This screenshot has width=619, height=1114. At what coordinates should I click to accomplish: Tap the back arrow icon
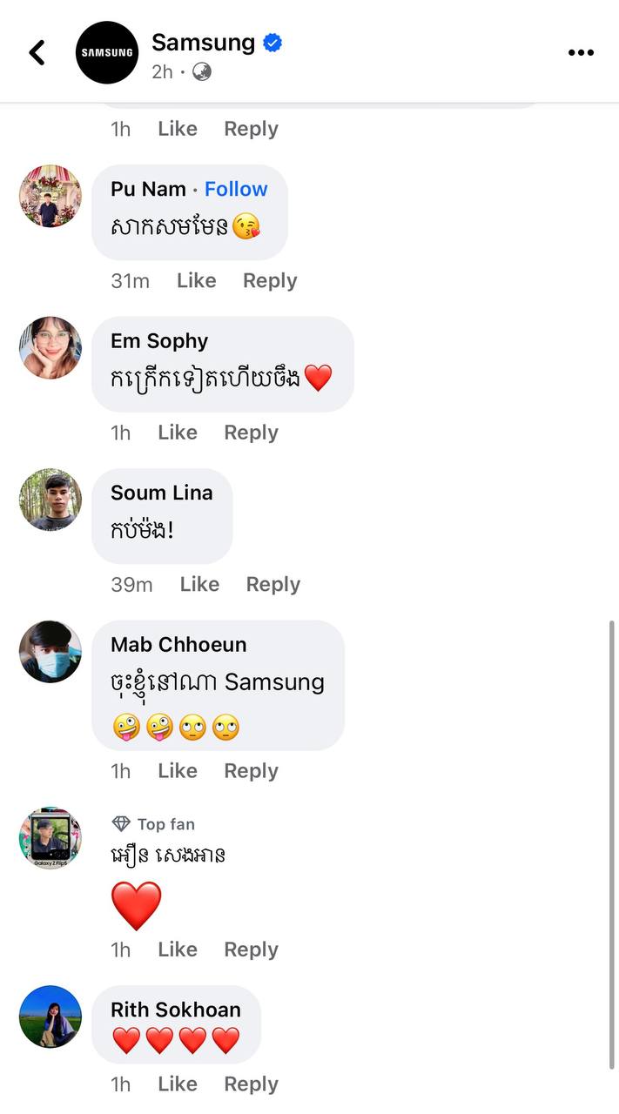coord(37,52)
